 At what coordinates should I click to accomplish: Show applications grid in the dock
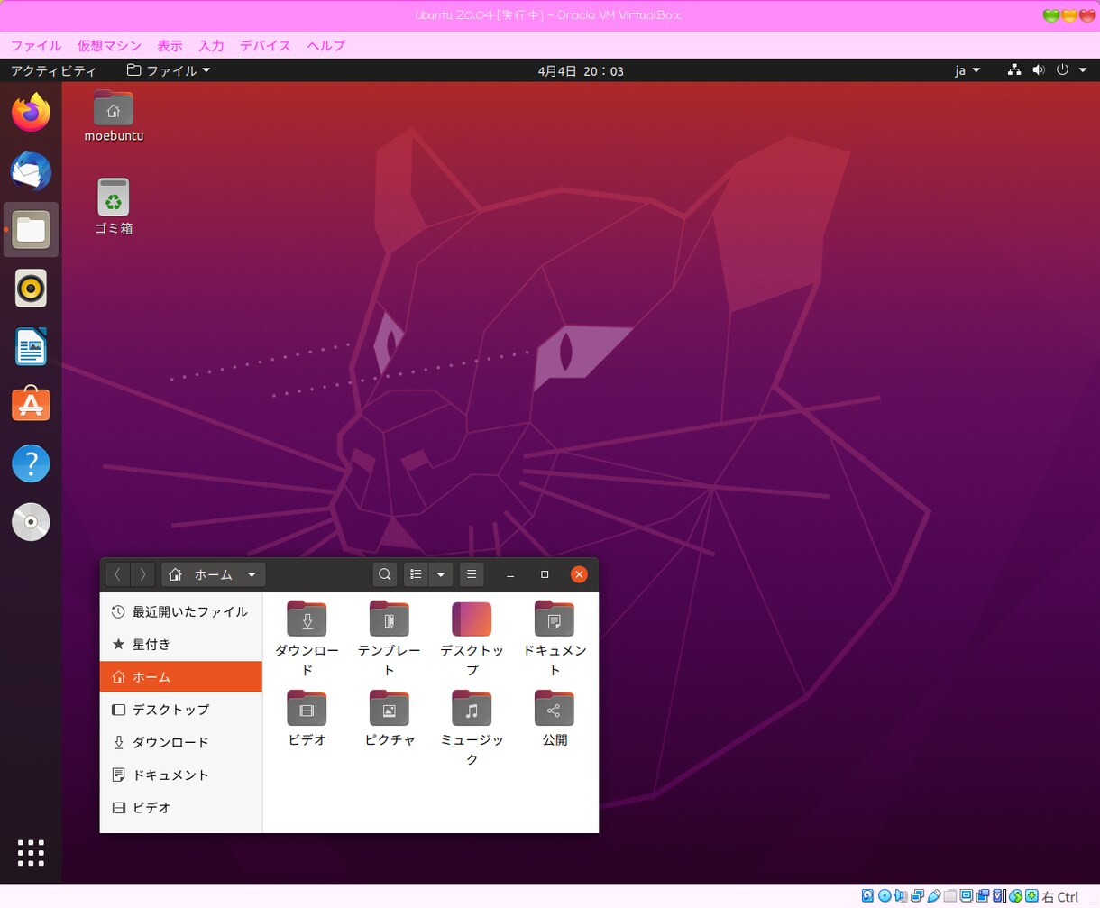(x=31, y=852)
